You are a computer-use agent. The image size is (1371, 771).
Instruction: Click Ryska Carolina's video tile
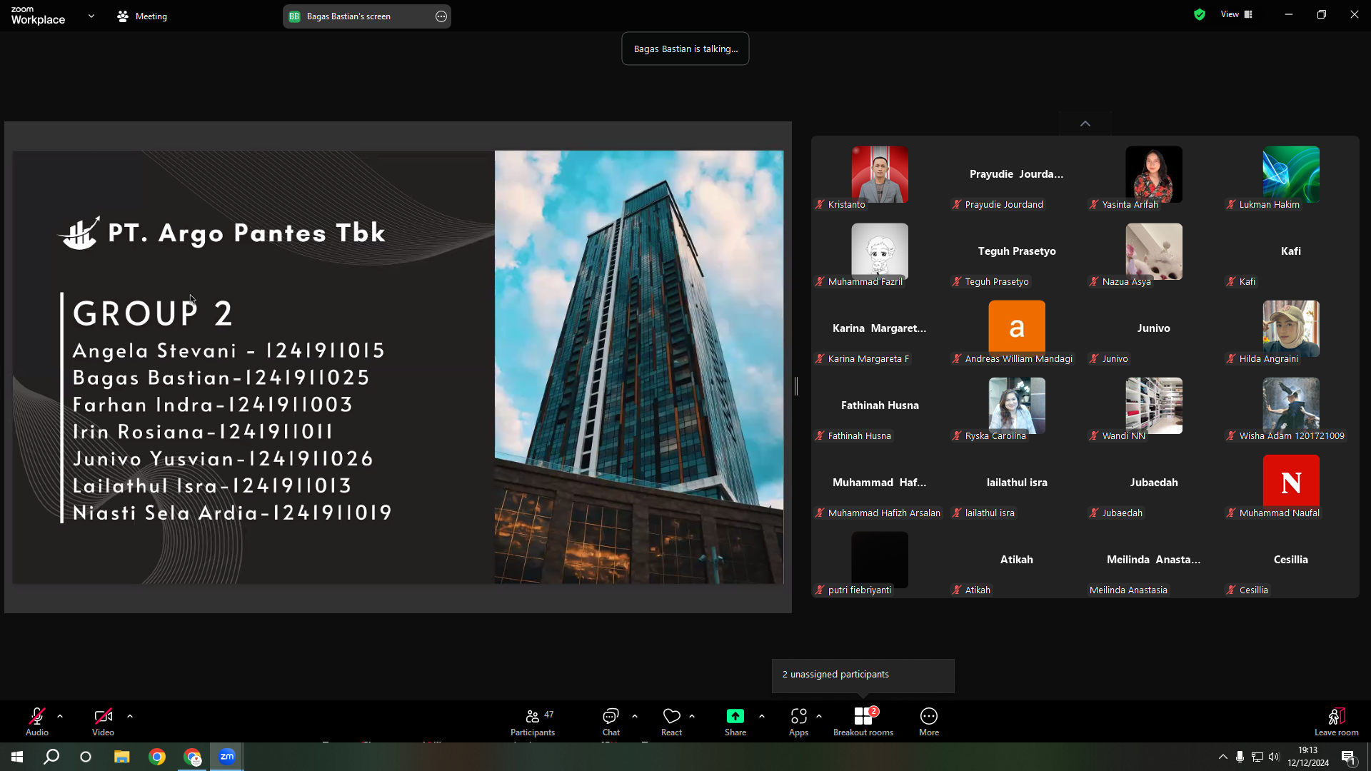(1017, 405)
